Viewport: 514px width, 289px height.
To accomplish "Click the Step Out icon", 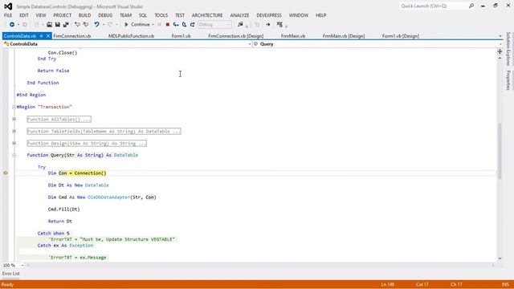I will pos(193,25).
